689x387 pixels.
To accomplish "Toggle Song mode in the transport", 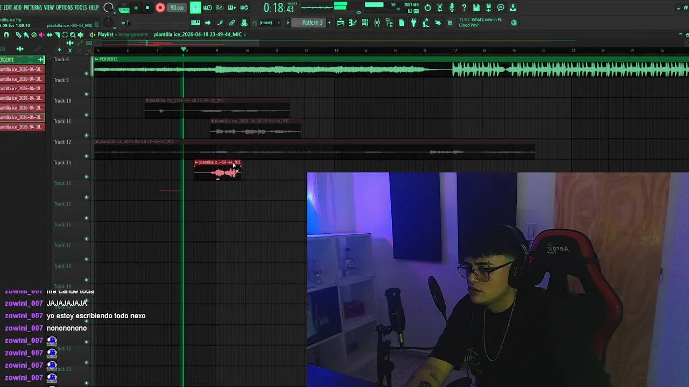I will [x=124, y=10].
